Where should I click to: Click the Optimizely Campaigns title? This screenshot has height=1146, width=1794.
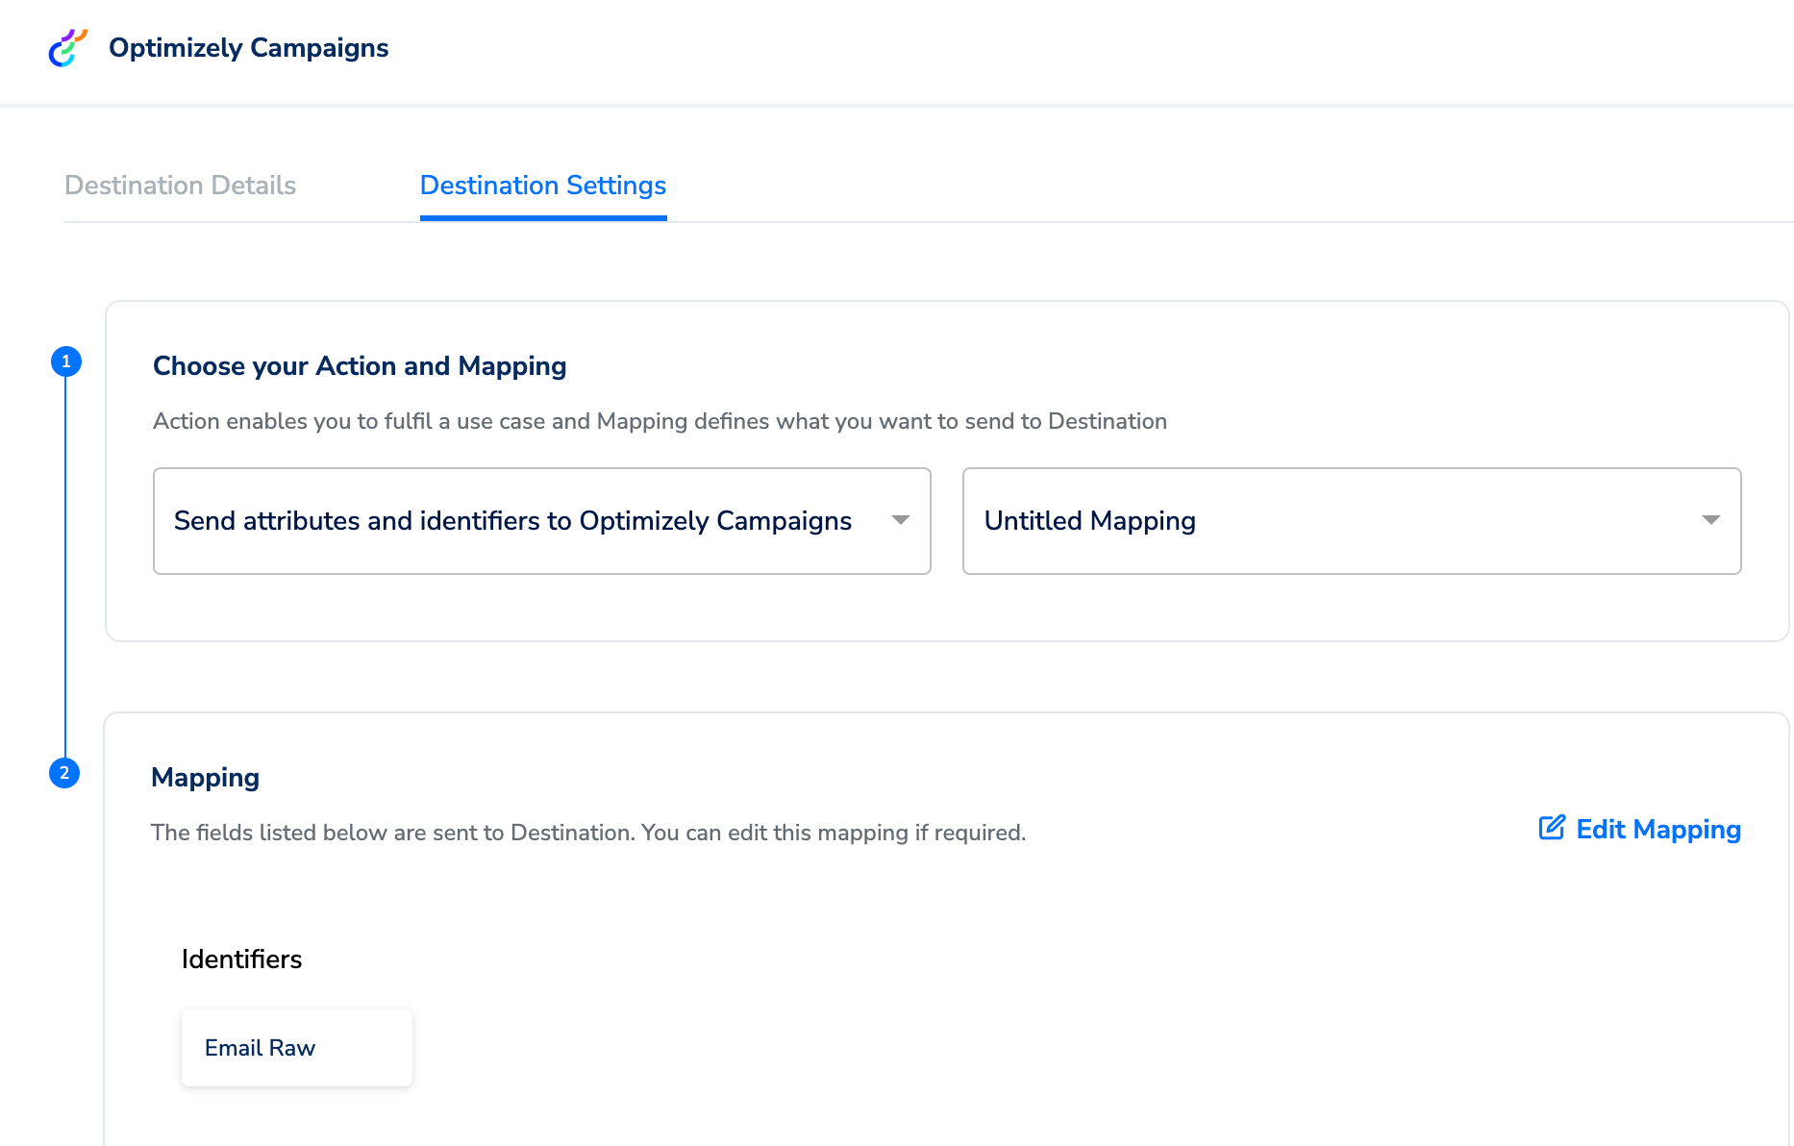[x=248, y=48]
